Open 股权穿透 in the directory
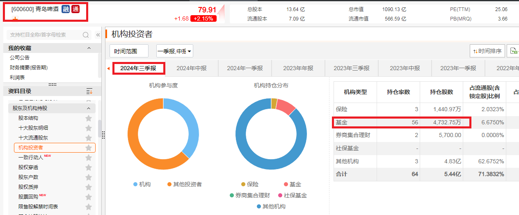This screenshot has height=215, width=519. pyautogui.click(x=28, y=167)
